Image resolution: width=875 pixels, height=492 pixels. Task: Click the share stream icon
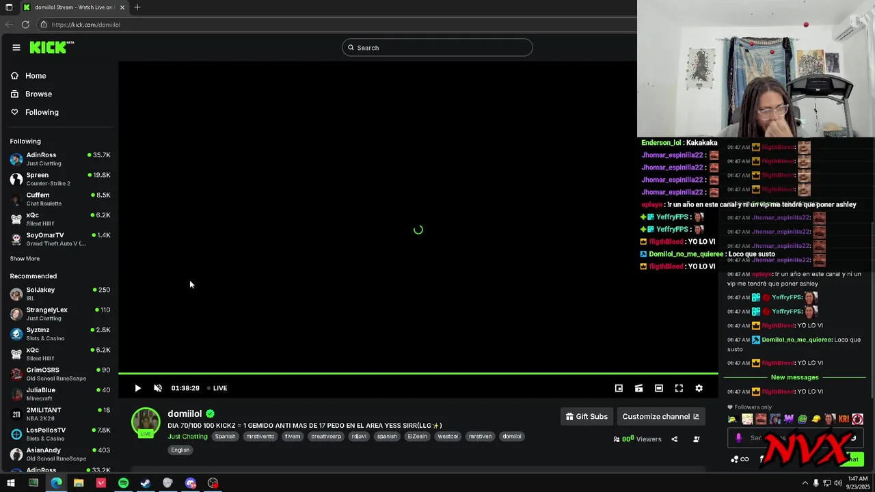point(674,439)
